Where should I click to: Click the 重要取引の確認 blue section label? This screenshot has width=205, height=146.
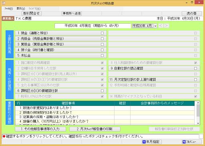coord(10,113)
